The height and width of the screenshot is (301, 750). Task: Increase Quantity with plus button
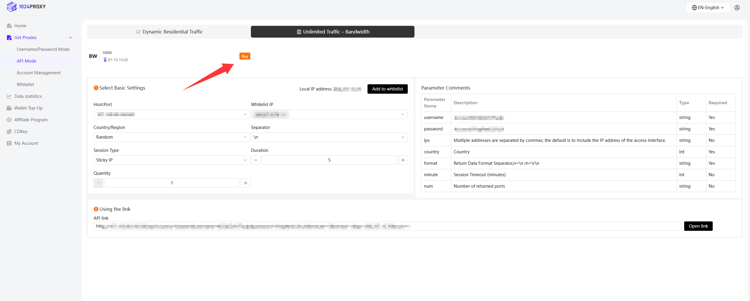[x=245, y=183]
